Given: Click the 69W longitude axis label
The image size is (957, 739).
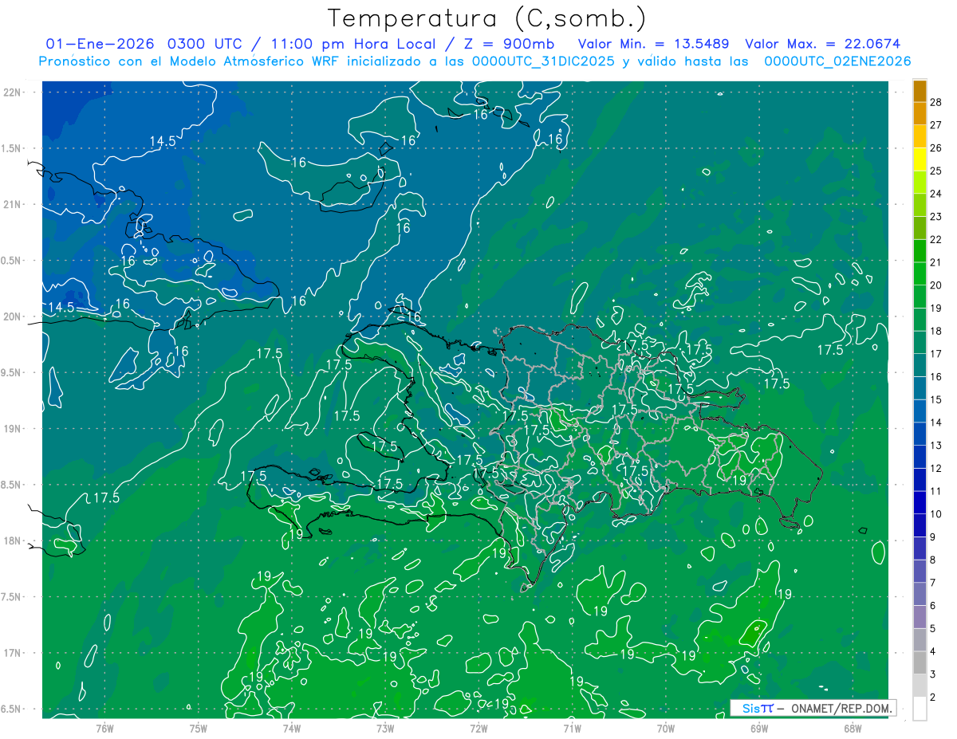Looking at the screenshot, I should (x=759, y=728).
